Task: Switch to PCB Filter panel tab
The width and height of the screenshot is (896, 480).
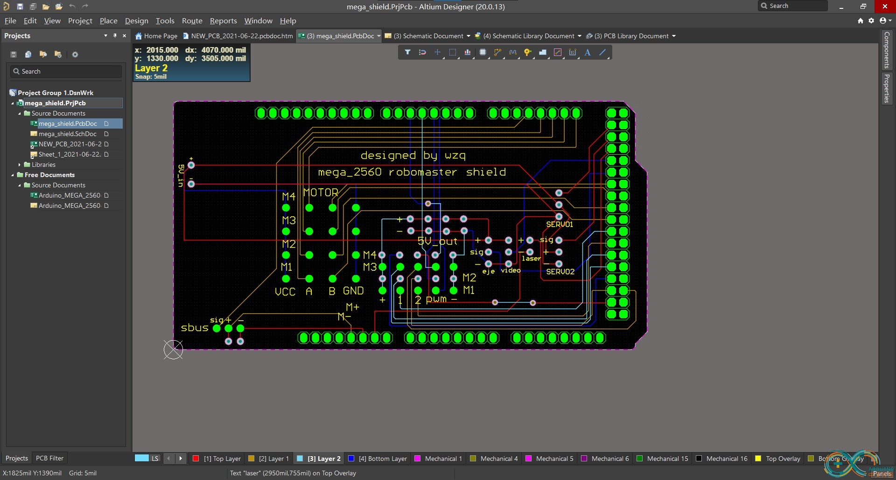Action: point(49,458)
